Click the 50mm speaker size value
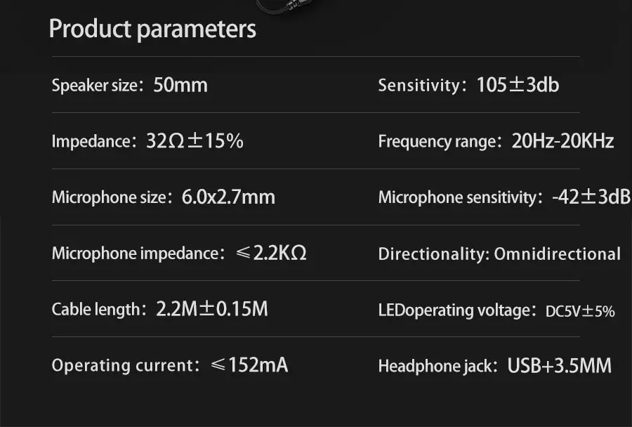632x427 pixels. (180, 86)
